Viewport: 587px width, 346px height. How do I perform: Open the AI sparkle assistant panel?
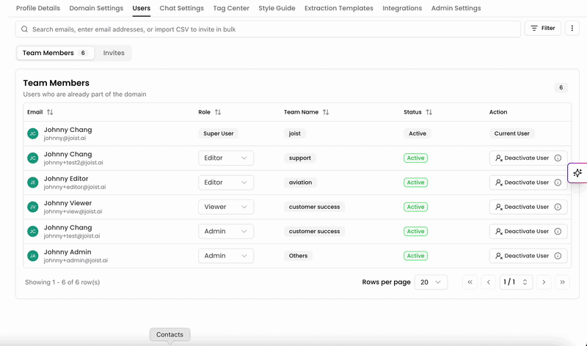pyautogui.click(x=577, y=173)
